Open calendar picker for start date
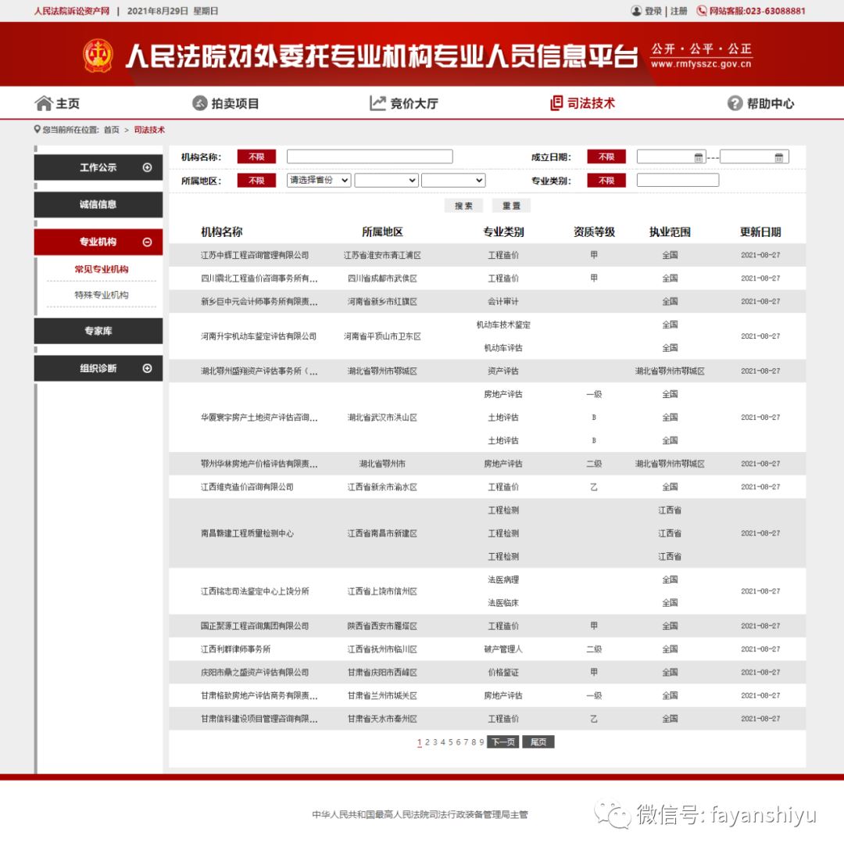844x854 pixels. coord(698,157)
